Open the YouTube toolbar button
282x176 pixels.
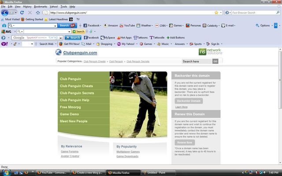tap(127, 26)
